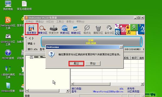Image resolution: width=162 pixels, height=97 pixels.
Task: Open 分区(P) menu
Action: (x=50, y=22)
